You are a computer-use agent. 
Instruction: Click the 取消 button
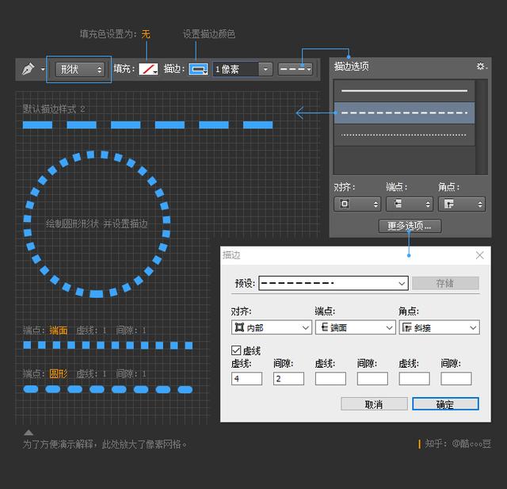coord(374,404)
